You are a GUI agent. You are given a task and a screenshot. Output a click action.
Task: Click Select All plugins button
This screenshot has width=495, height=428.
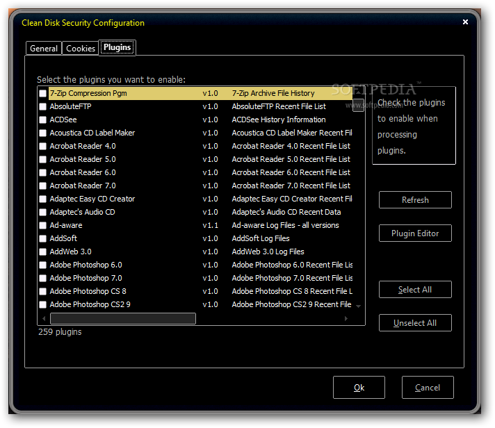tap(415, 290)
